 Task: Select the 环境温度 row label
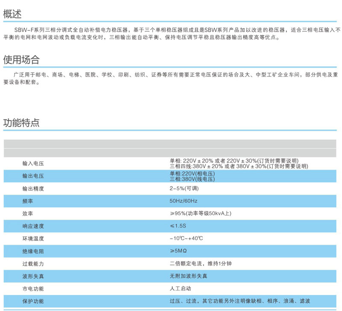coord(33,238)
